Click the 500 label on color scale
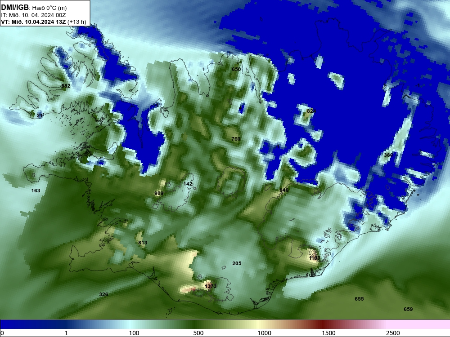450x337 pixels. tap(198, 333)
